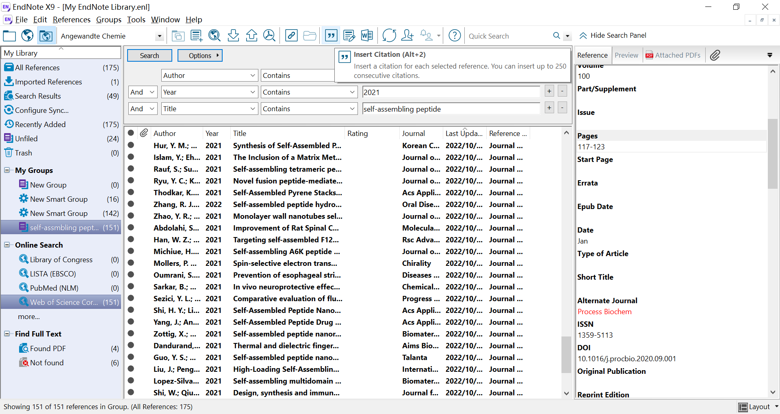The width and height of the screenshot is (780, 414).
Task: Toggle read status dot for Thodkar, K. row
Action: coord(131,192)
